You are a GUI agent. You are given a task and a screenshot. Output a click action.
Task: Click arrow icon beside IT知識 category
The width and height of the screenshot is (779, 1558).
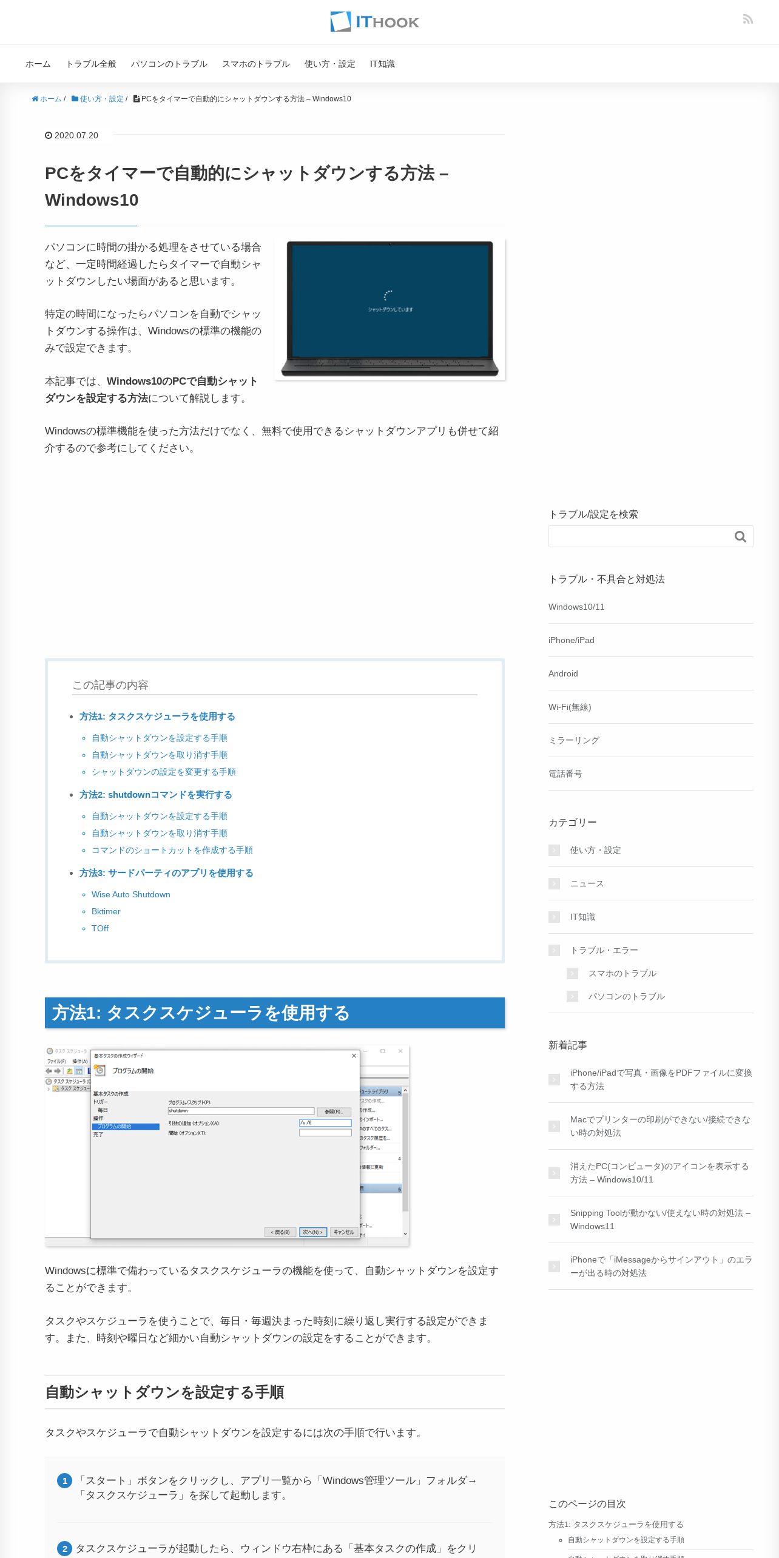point(554,917)
